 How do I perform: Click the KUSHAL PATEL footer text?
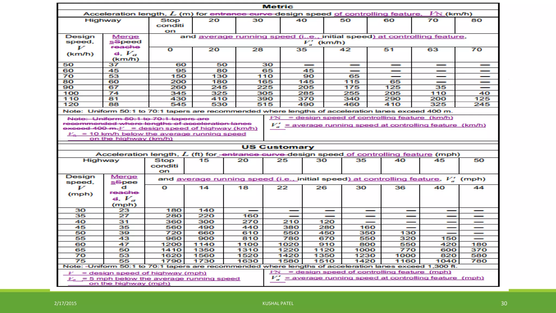278,303
